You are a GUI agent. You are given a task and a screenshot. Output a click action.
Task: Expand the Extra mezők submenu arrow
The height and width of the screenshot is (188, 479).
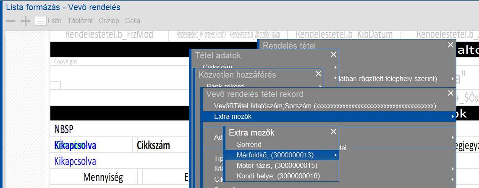click(x=452, y=116)
